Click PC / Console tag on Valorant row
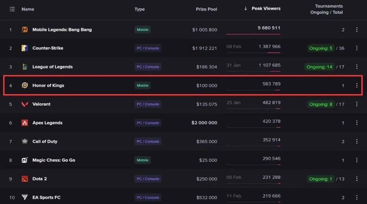Viewport: 367px width, 204px height. [x=148, y=104]
